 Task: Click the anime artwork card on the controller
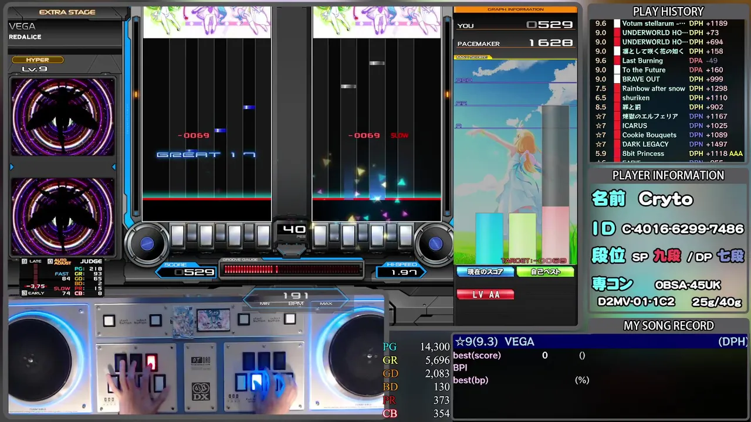[x=213, y=320]
